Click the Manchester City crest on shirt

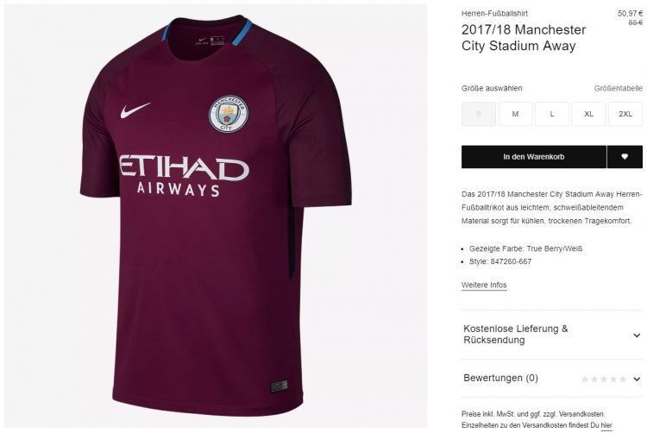click(229, 114)
